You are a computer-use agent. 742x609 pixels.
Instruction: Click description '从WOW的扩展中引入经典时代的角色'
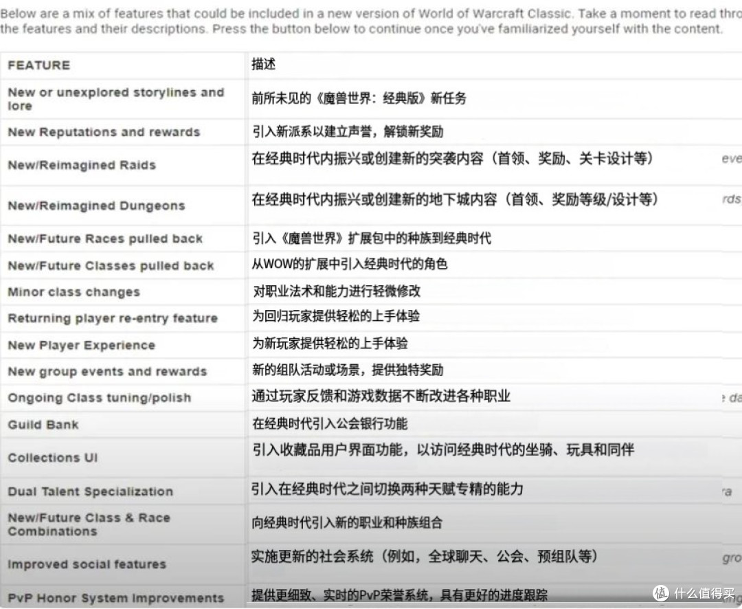pyautogui.click(x=349, y=264)
